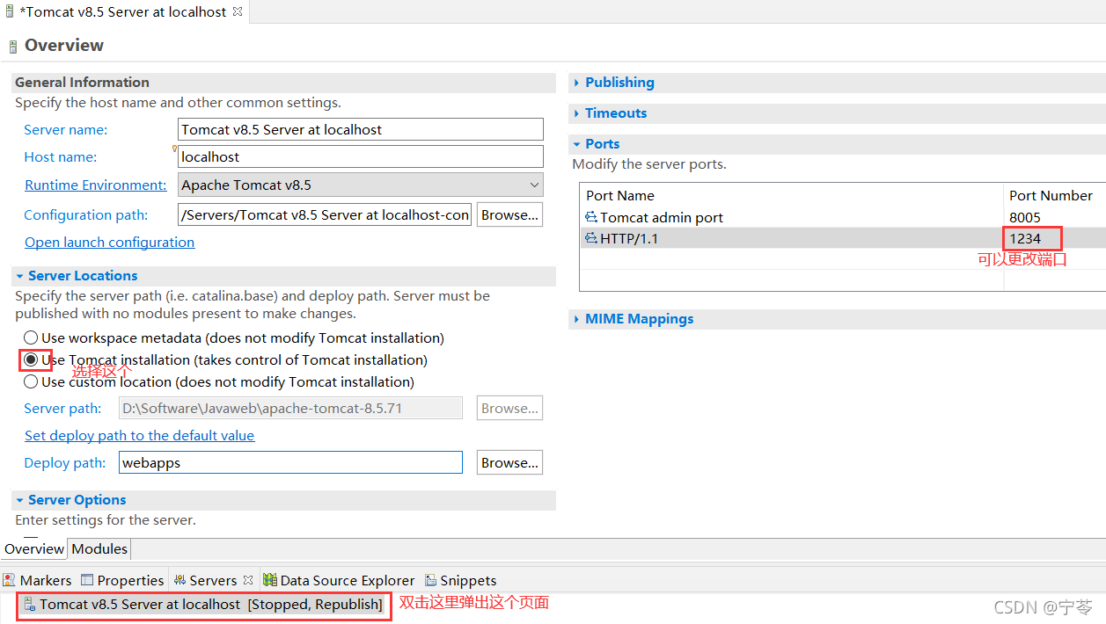Click the Servers view icon
Screen dimensions: 1106x624
pyautogui.click(x=179, y=580)
